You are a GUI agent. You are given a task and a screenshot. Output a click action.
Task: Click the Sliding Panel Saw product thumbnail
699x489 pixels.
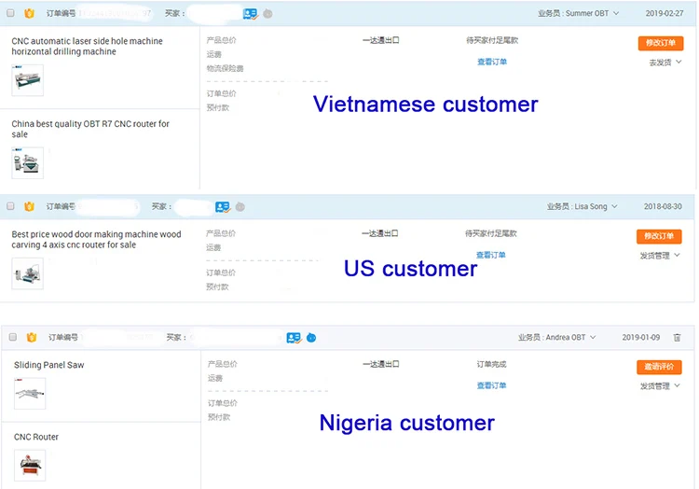[x=30, y=393]
